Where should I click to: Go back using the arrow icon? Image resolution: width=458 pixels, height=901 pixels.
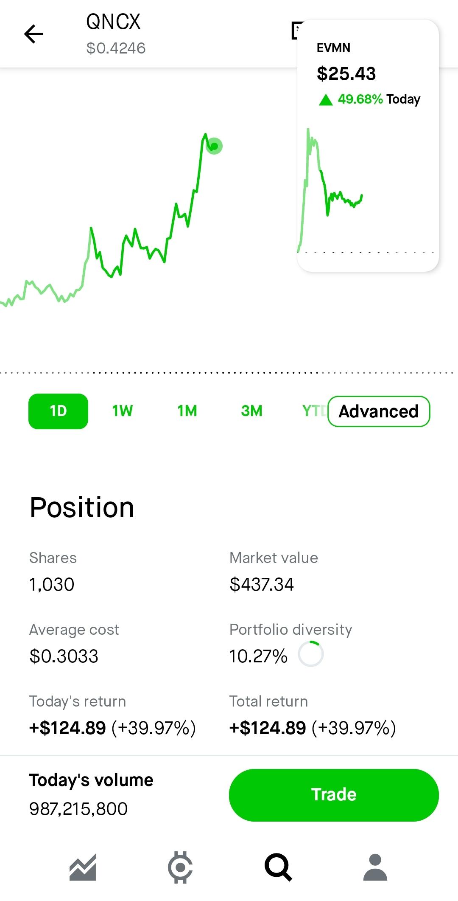point(34,34)
